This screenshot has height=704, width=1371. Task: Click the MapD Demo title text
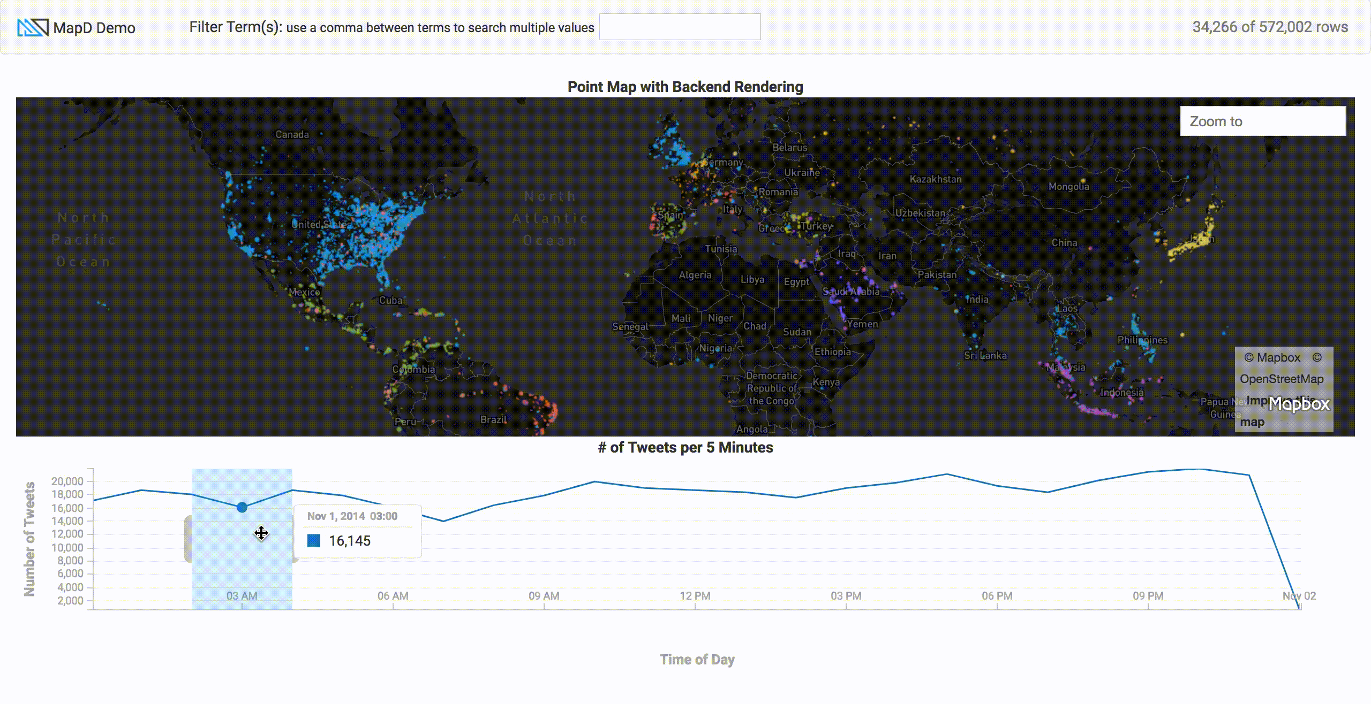pos(94,28)
